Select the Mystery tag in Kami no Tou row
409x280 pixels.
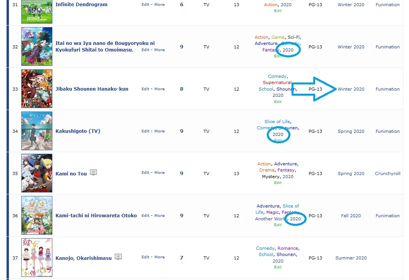click(271, 177)
